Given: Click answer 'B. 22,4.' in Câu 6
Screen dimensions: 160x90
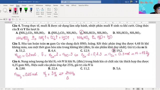Looking at the screenshot, I should click(53, 68).
